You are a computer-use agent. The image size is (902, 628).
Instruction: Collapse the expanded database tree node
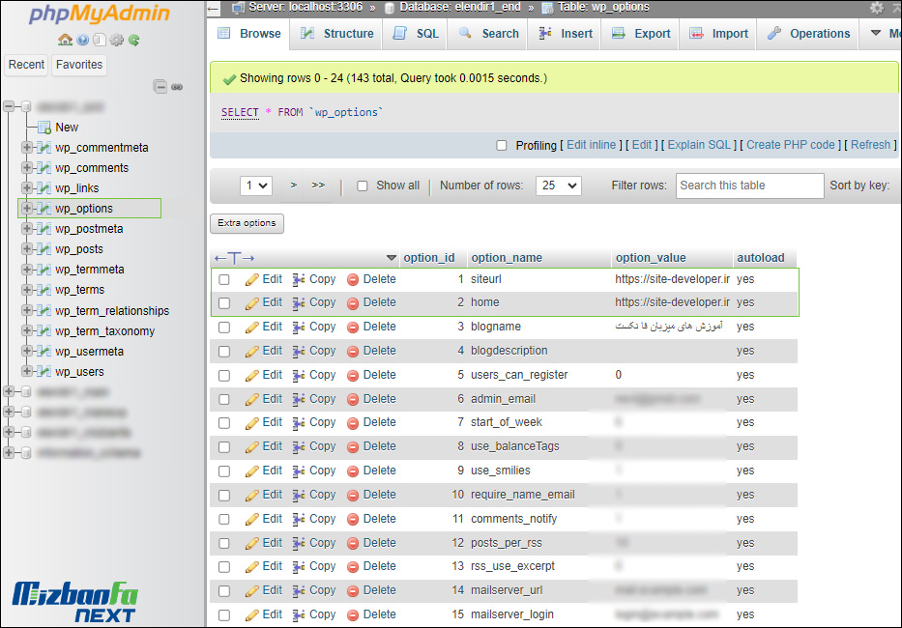click(9, 106)
